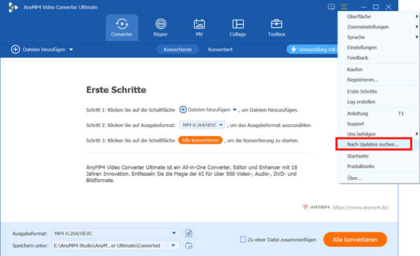Click the large Alle konvertieren button
Image resolution: width=420 pixels, height=256 pixels.
pyautogui.click(x=355, y=239)
